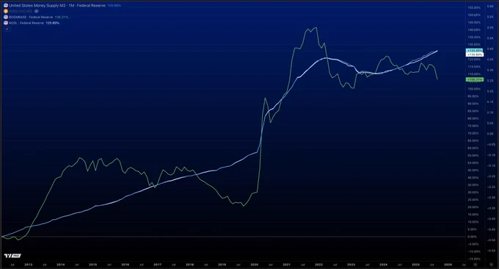Click the flag icon of the M2 Money Supply title
Screen dimensions: 499x269
tap(6, 5)
